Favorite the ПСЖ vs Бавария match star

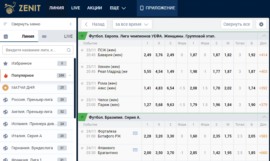coord(82,50)
